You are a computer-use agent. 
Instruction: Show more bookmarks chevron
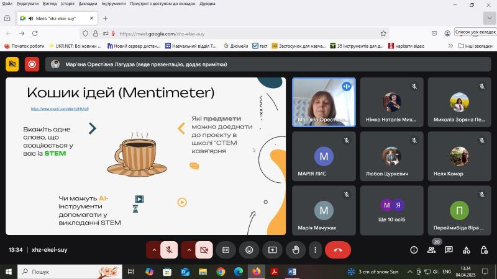pos(450,46)
